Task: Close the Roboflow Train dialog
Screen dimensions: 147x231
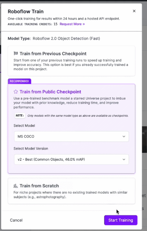Action: pyautogui.click(x=134, y=11)
